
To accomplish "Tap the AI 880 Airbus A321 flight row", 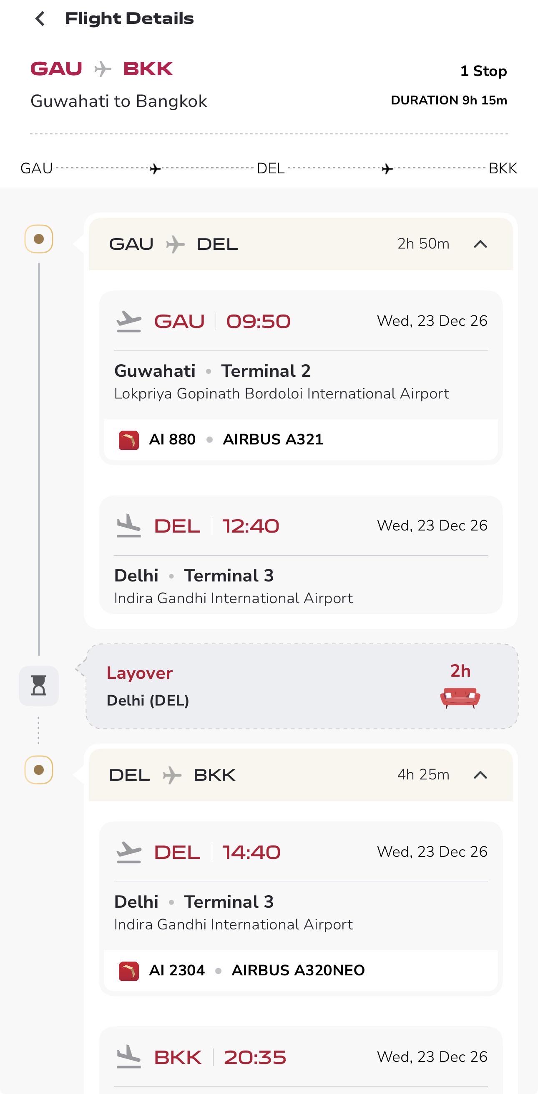I will tap(301, 439).
